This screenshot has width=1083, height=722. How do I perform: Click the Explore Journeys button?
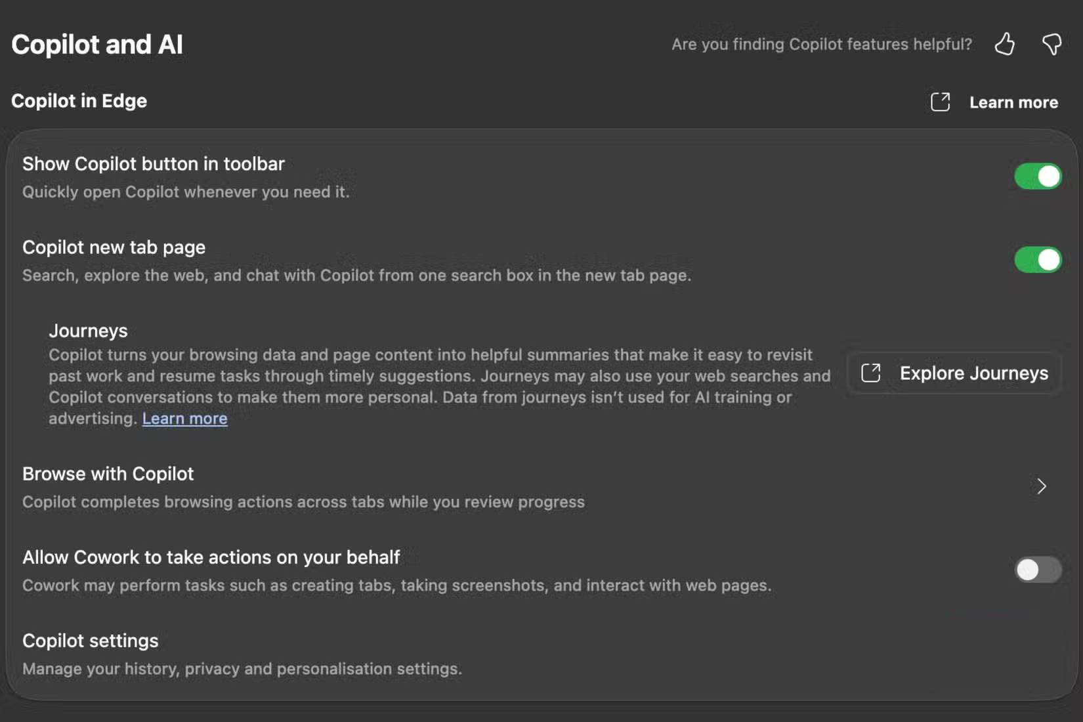954,373
